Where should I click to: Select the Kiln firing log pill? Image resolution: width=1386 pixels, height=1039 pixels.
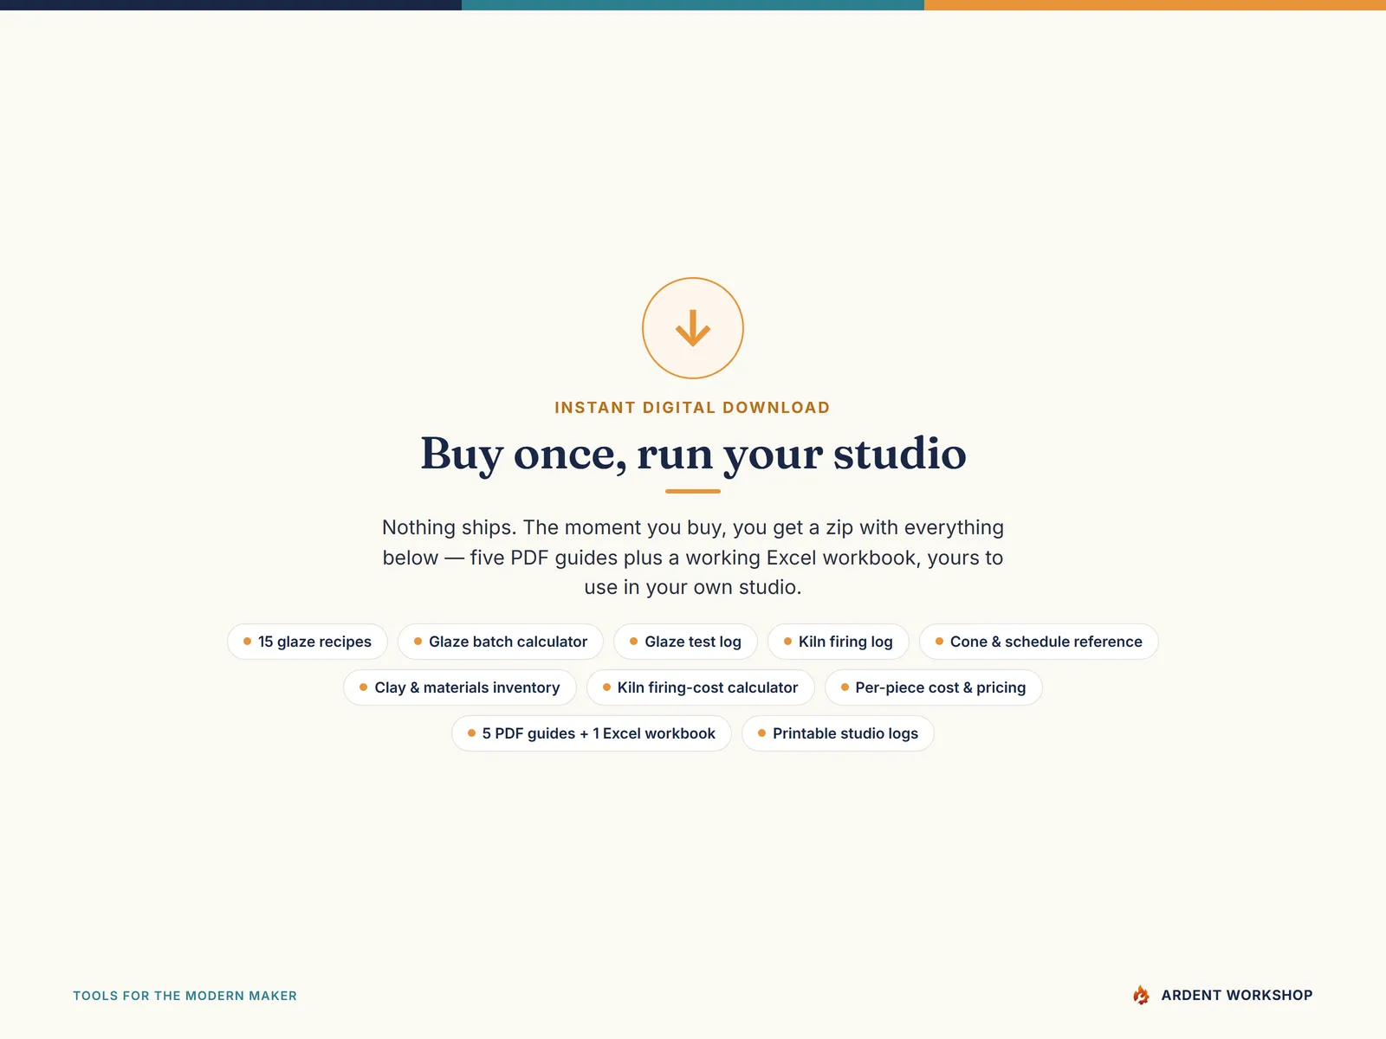pos(839,642)
